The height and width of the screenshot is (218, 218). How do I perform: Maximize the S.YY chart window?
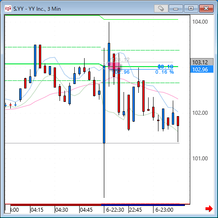click(x=191, y=8)
